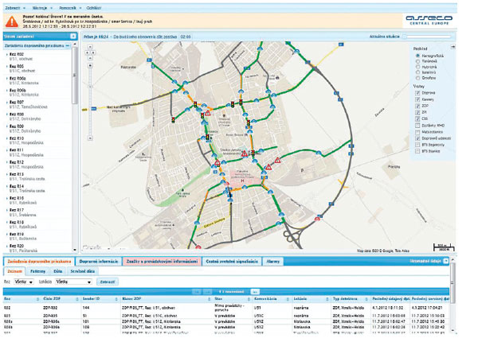Click the options icon beside Zariadenia dopravného prieskumu
478x342 pixels.
68,45
